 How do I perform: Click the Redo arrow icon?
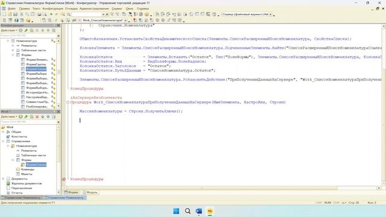(56, 14)
